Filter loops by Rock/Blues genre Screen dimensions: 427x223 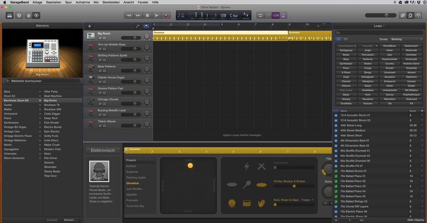tap(390, 46)
